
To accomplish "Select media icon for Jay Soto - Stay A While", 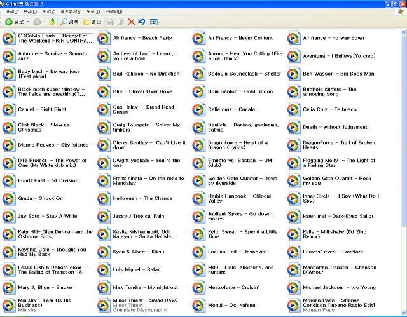I will tap(8, 217).
